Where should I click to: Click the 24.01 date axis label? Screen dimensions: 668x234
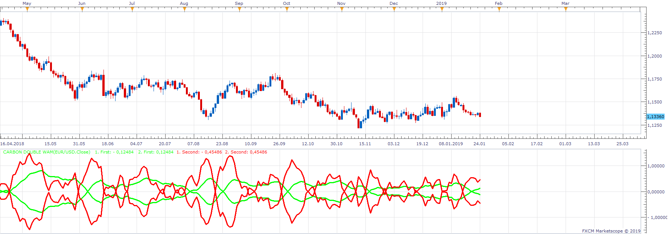pos(479,144)
